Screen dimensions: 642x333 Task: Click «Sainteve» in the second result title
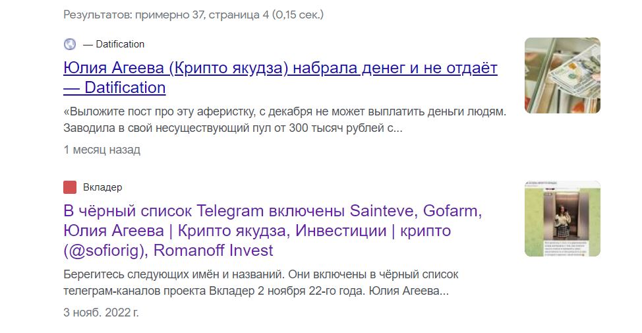pos(383,212)
